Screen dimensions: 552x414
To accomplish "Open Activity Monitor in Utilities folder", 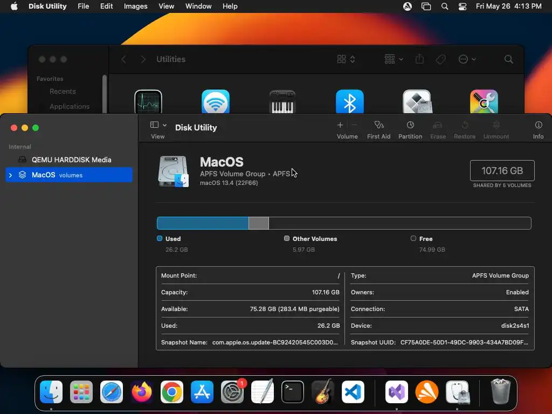I will [x=148, y=102].
